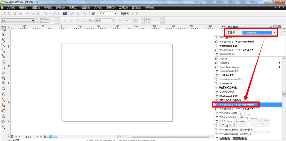The height and width of the screenshot is (141, 286).
Task: Select the Blend effects tool
Action: coord(3,105)
